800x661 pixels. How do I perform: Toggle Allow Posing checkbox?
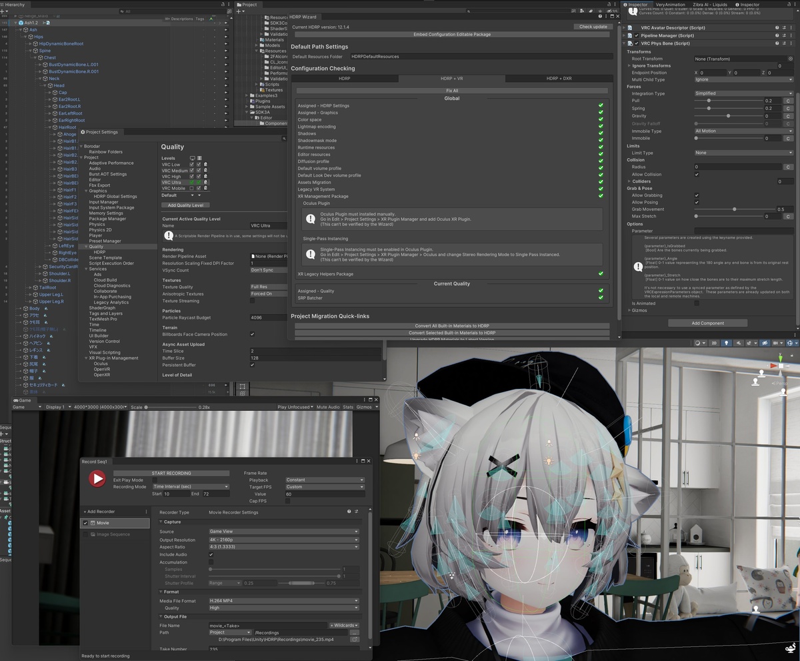click(x=697, y=202)
